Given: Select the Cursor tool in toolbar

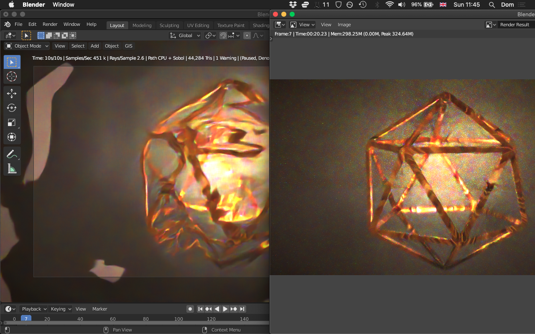Looking at the screenshot, I should coord(12,76).
